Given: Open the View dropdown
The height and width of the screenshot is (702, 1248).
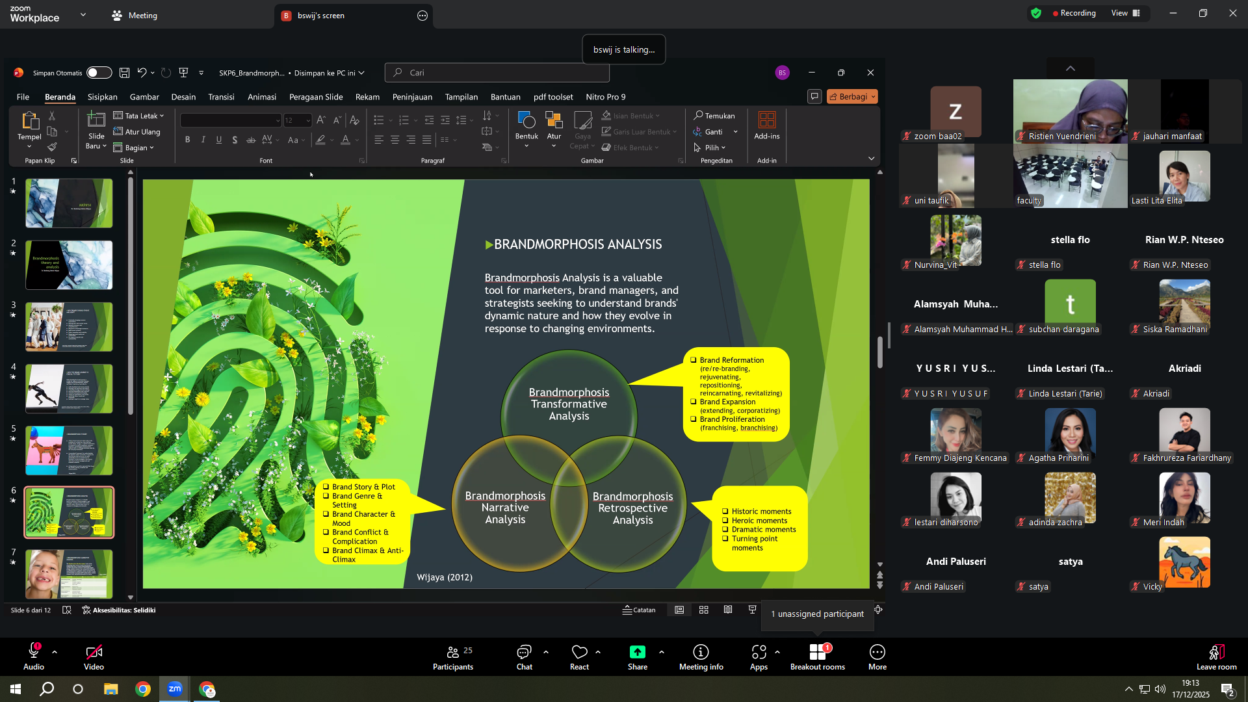Looking at the screenshot, I should click(1126, 13).
